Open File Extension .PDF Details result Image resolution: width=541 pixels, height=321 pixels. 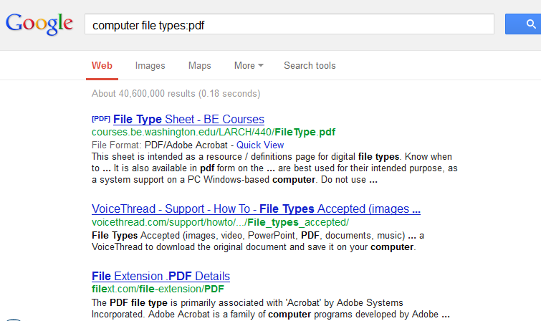pyautogui.click(x=161, y=276)
